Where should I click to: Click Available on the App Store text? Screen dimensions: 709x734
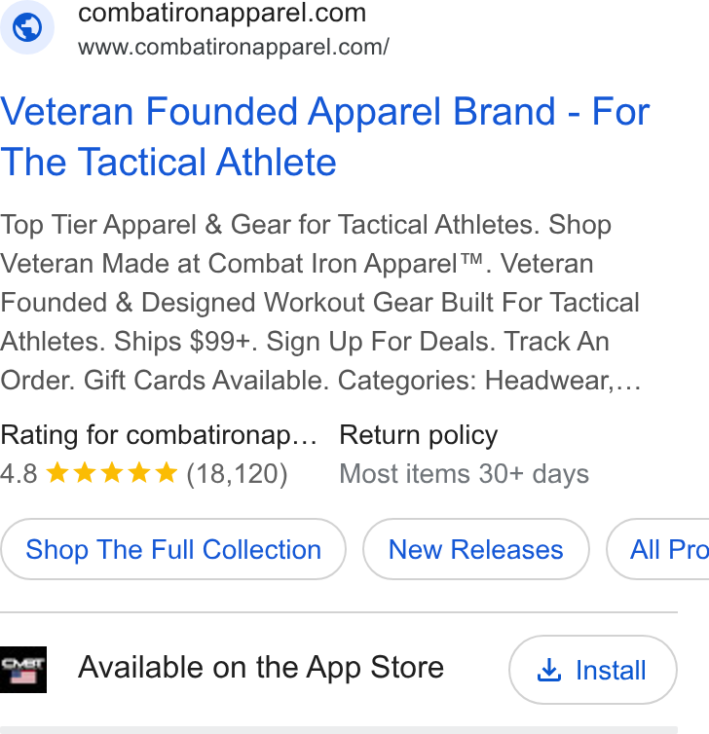coord(261,667)
